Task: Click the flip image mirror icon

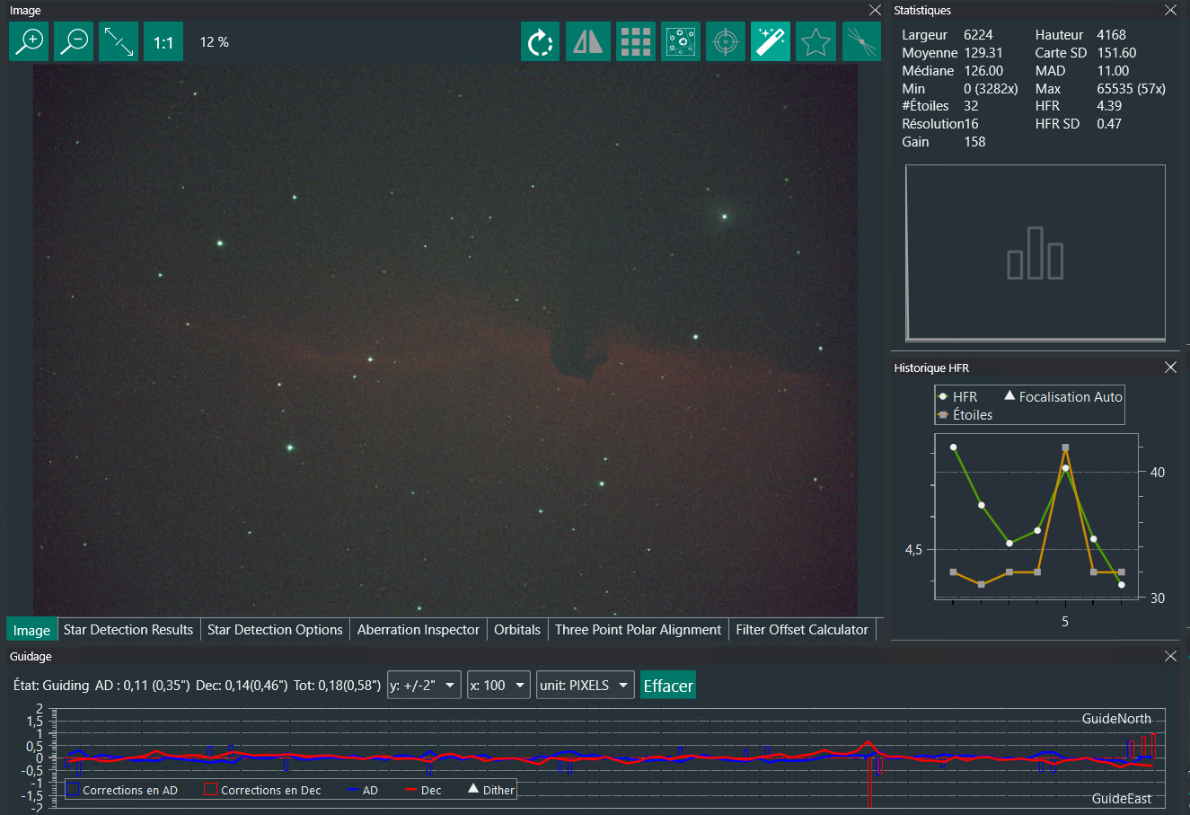Action: coord(587,42)
